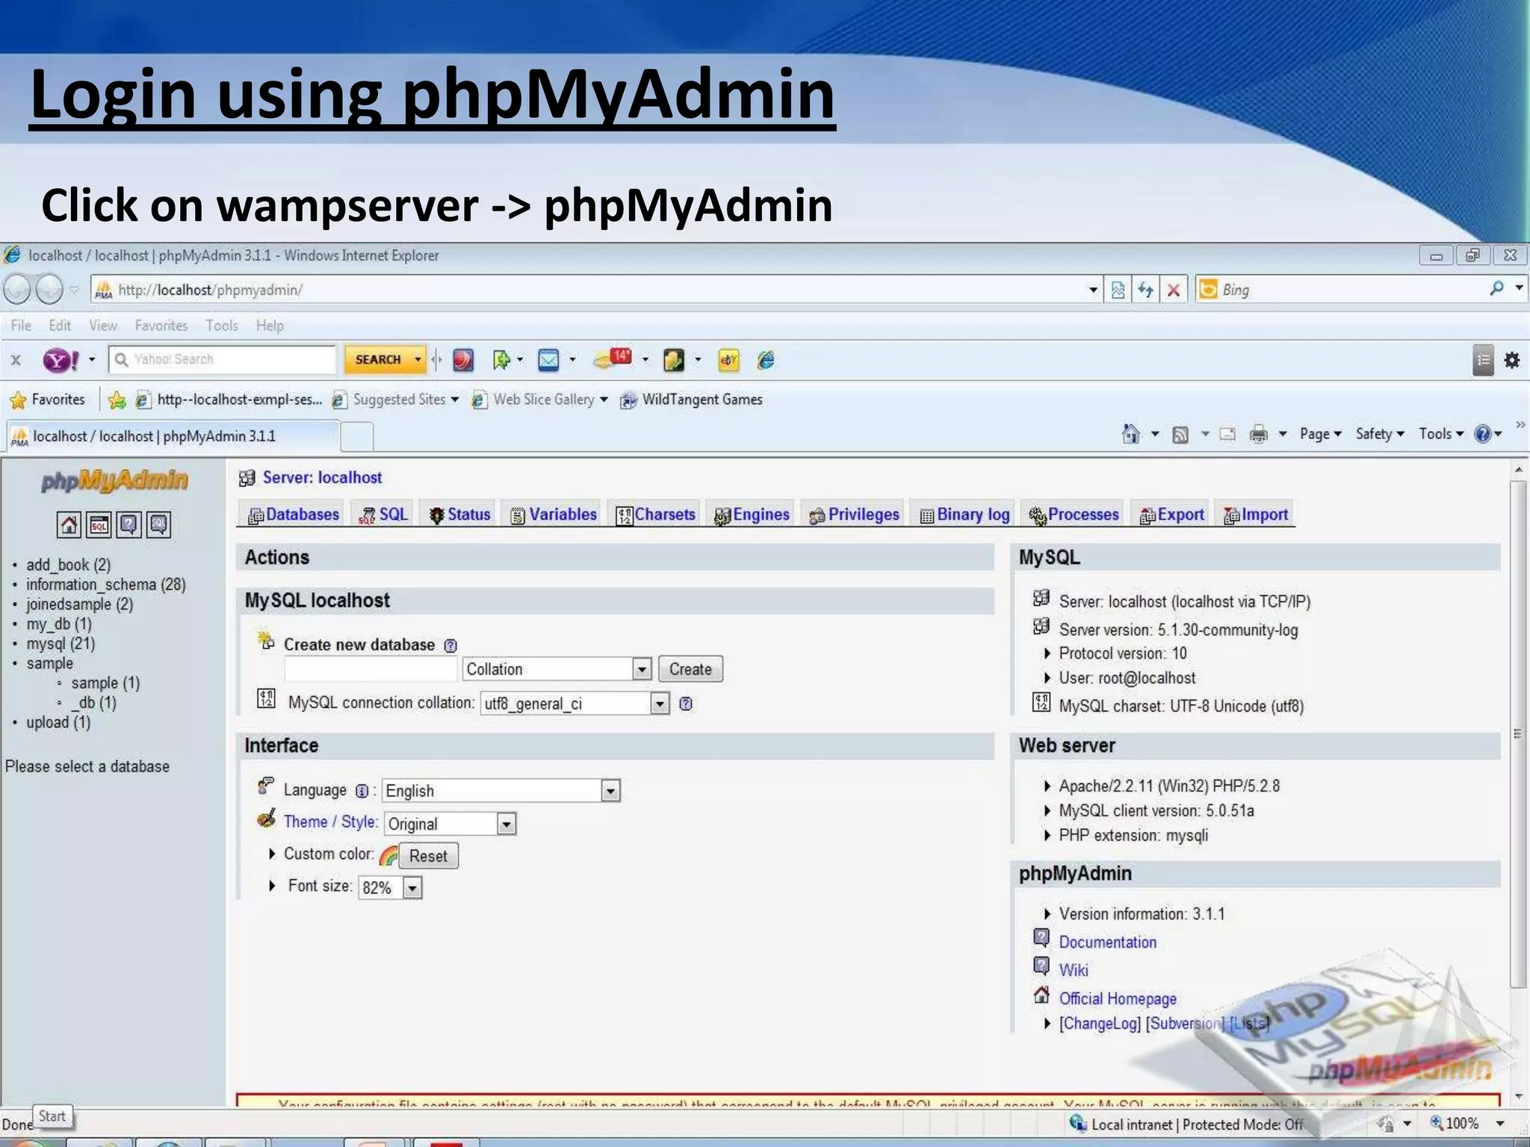Open the Wiki link
1530x1147 pixels.
pos(1074,971)
